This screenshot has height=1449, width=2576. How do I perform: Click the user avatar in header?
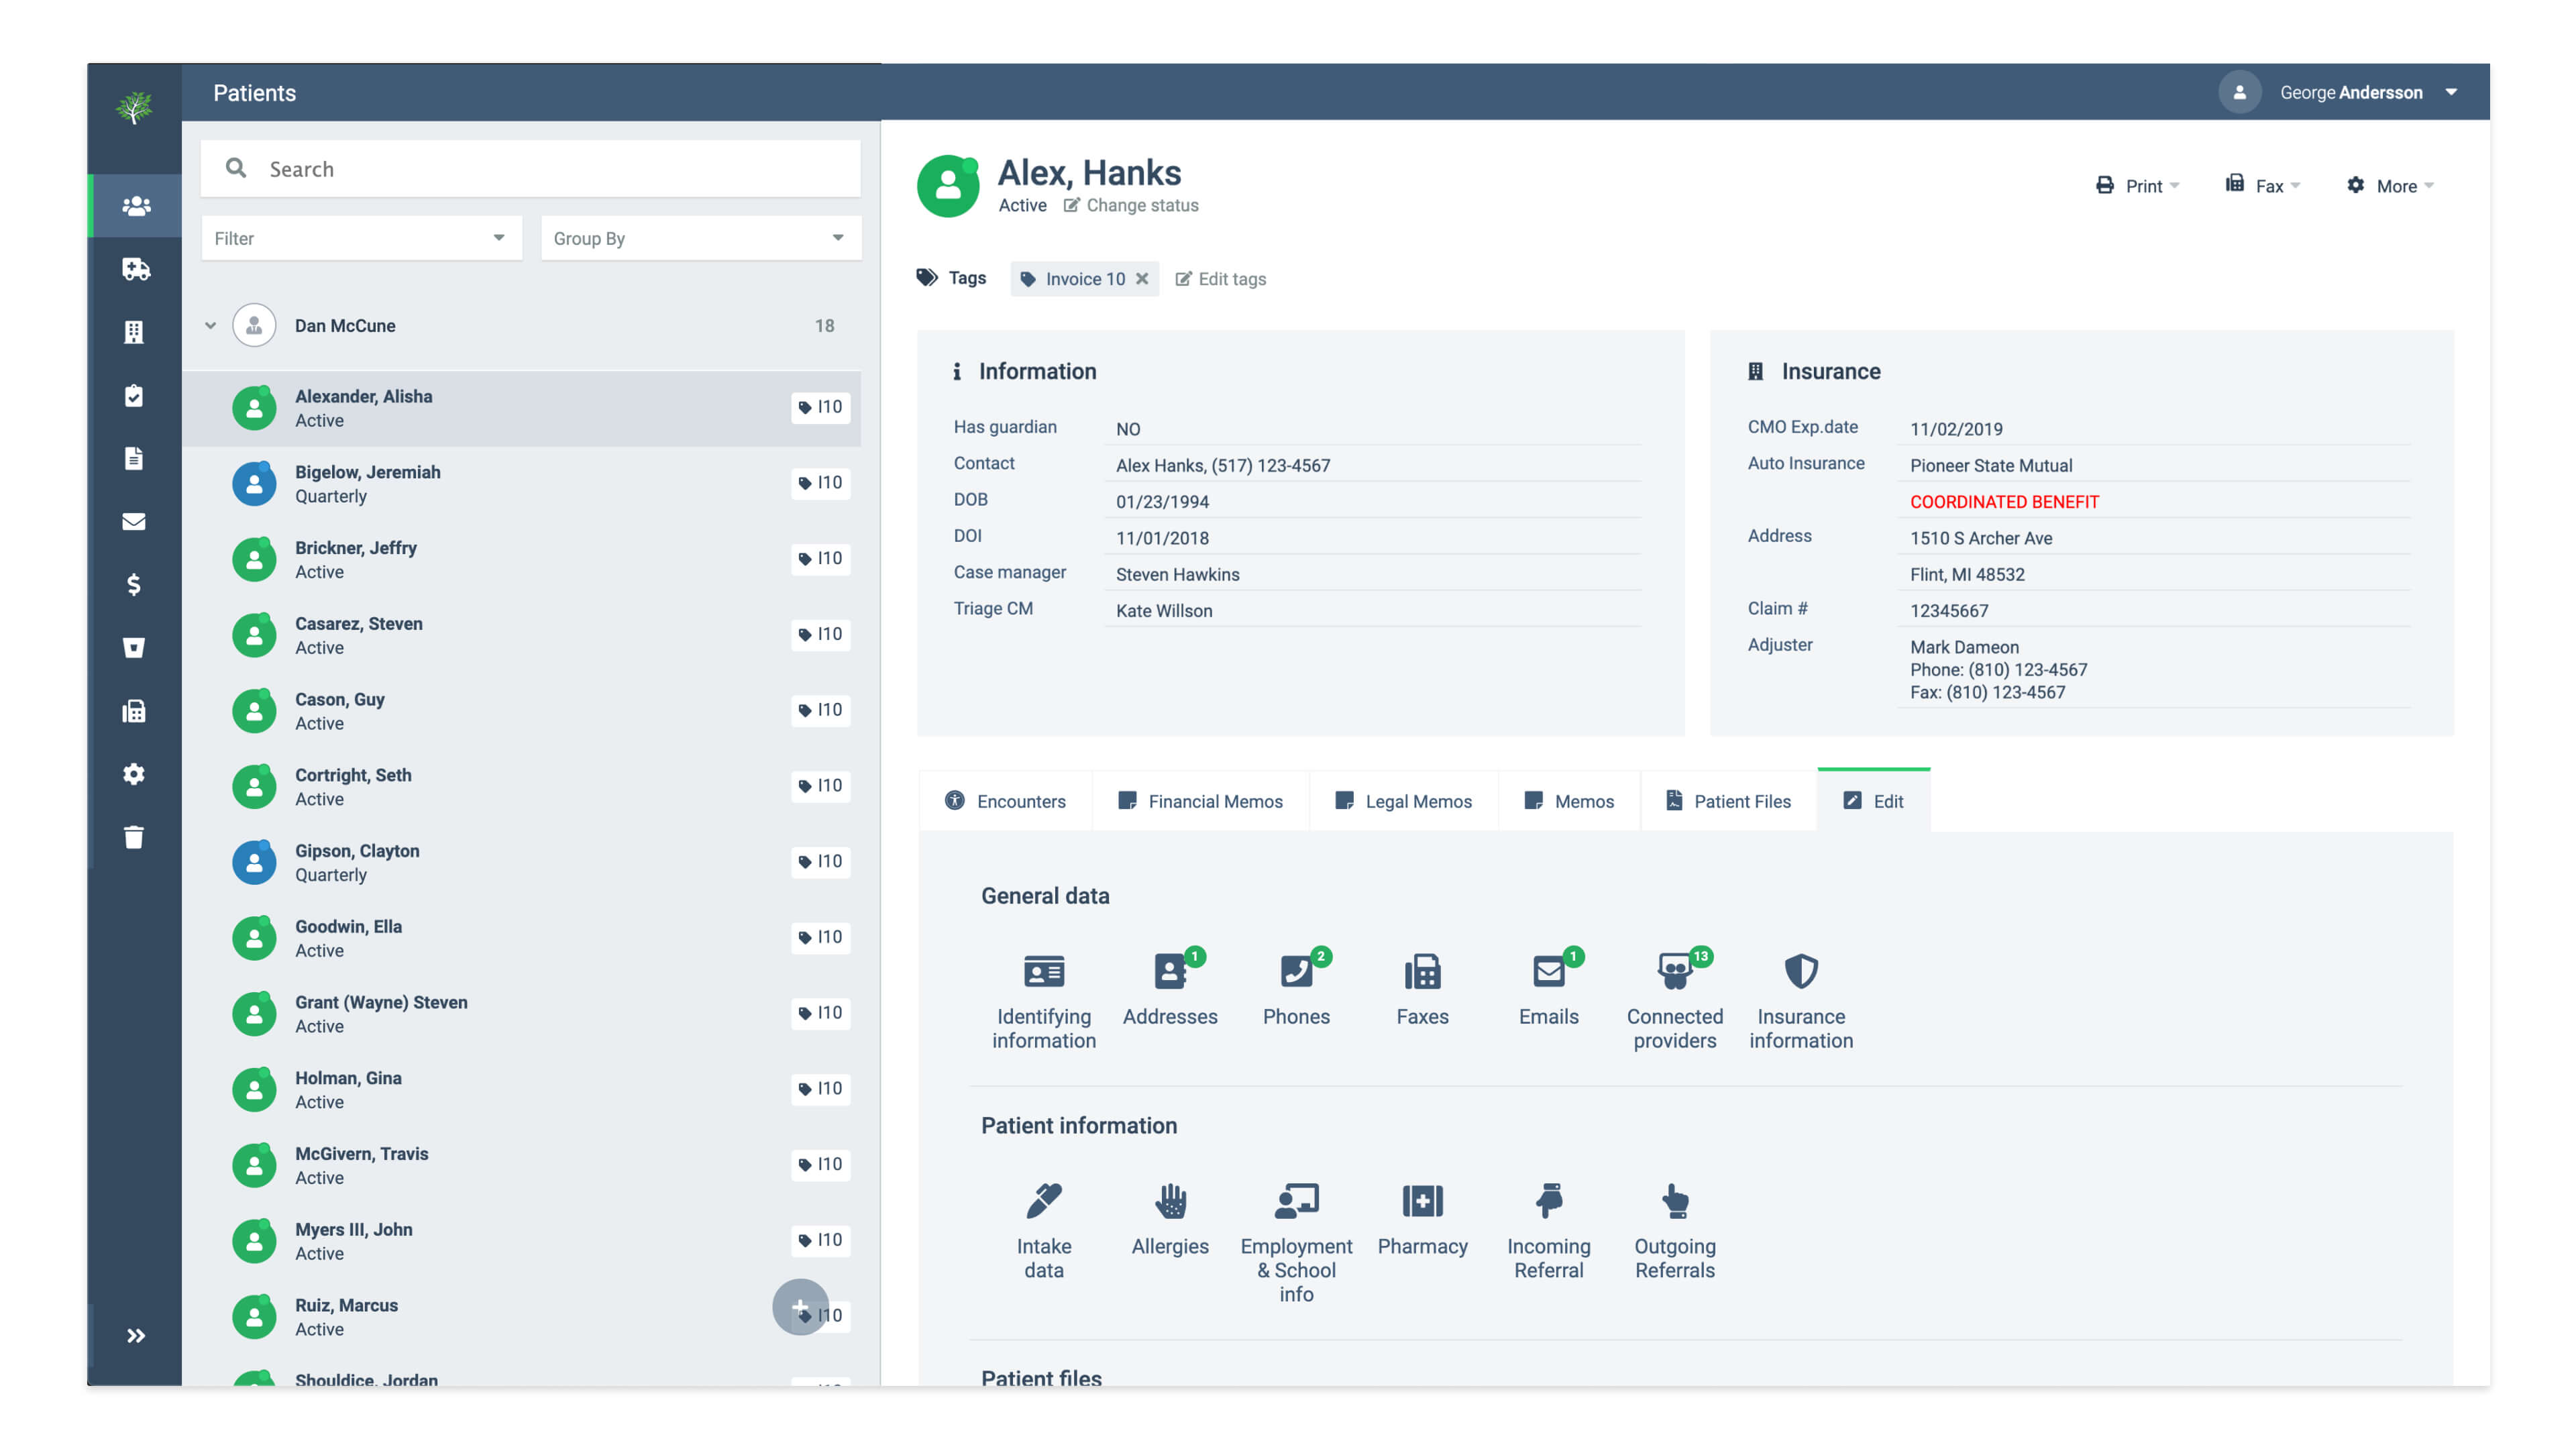click(2239, 92)
